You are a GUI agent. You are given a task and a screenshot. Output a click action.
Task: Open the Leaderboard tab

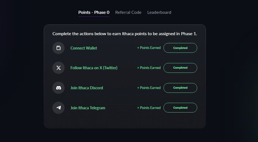(x=159, y=13)
